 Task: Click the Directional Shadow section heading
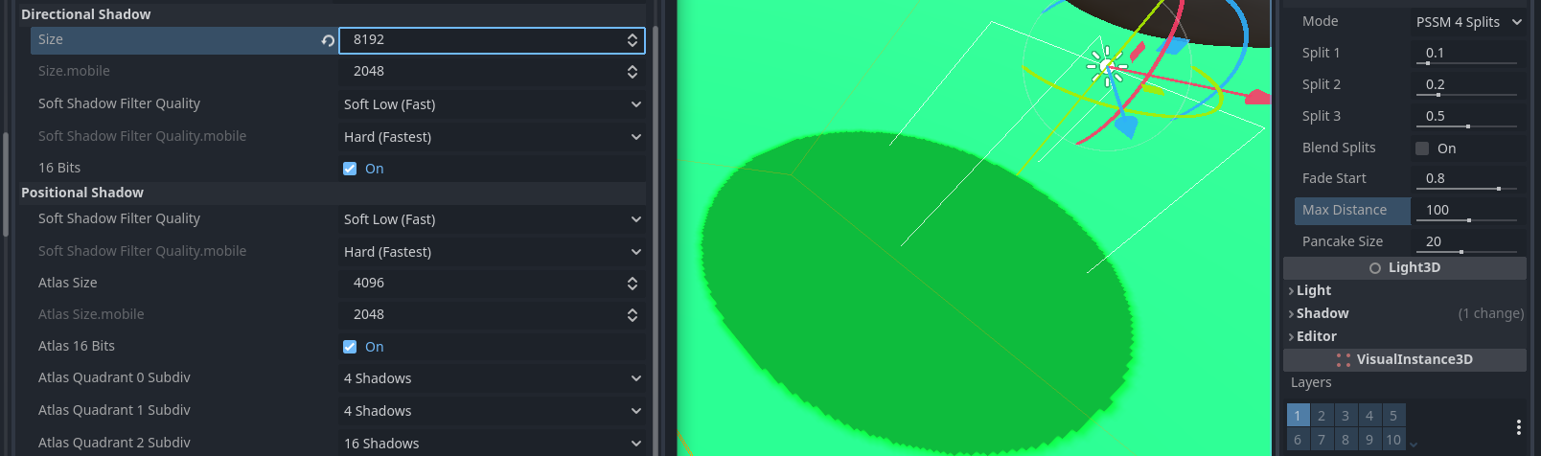86,14
